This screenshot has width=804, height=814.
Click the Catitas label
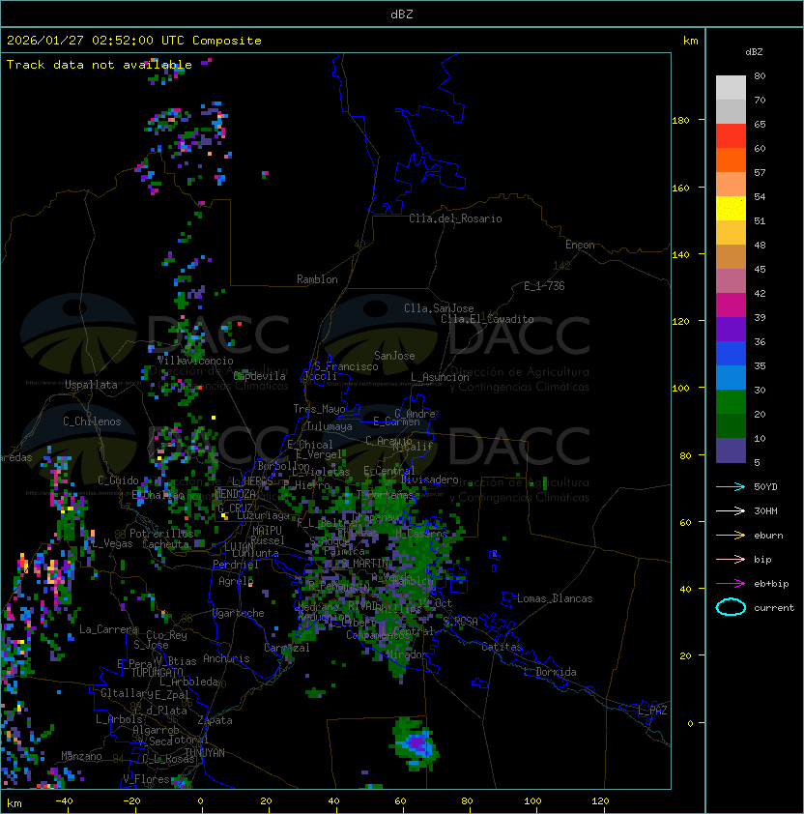[x=502, y=647]
